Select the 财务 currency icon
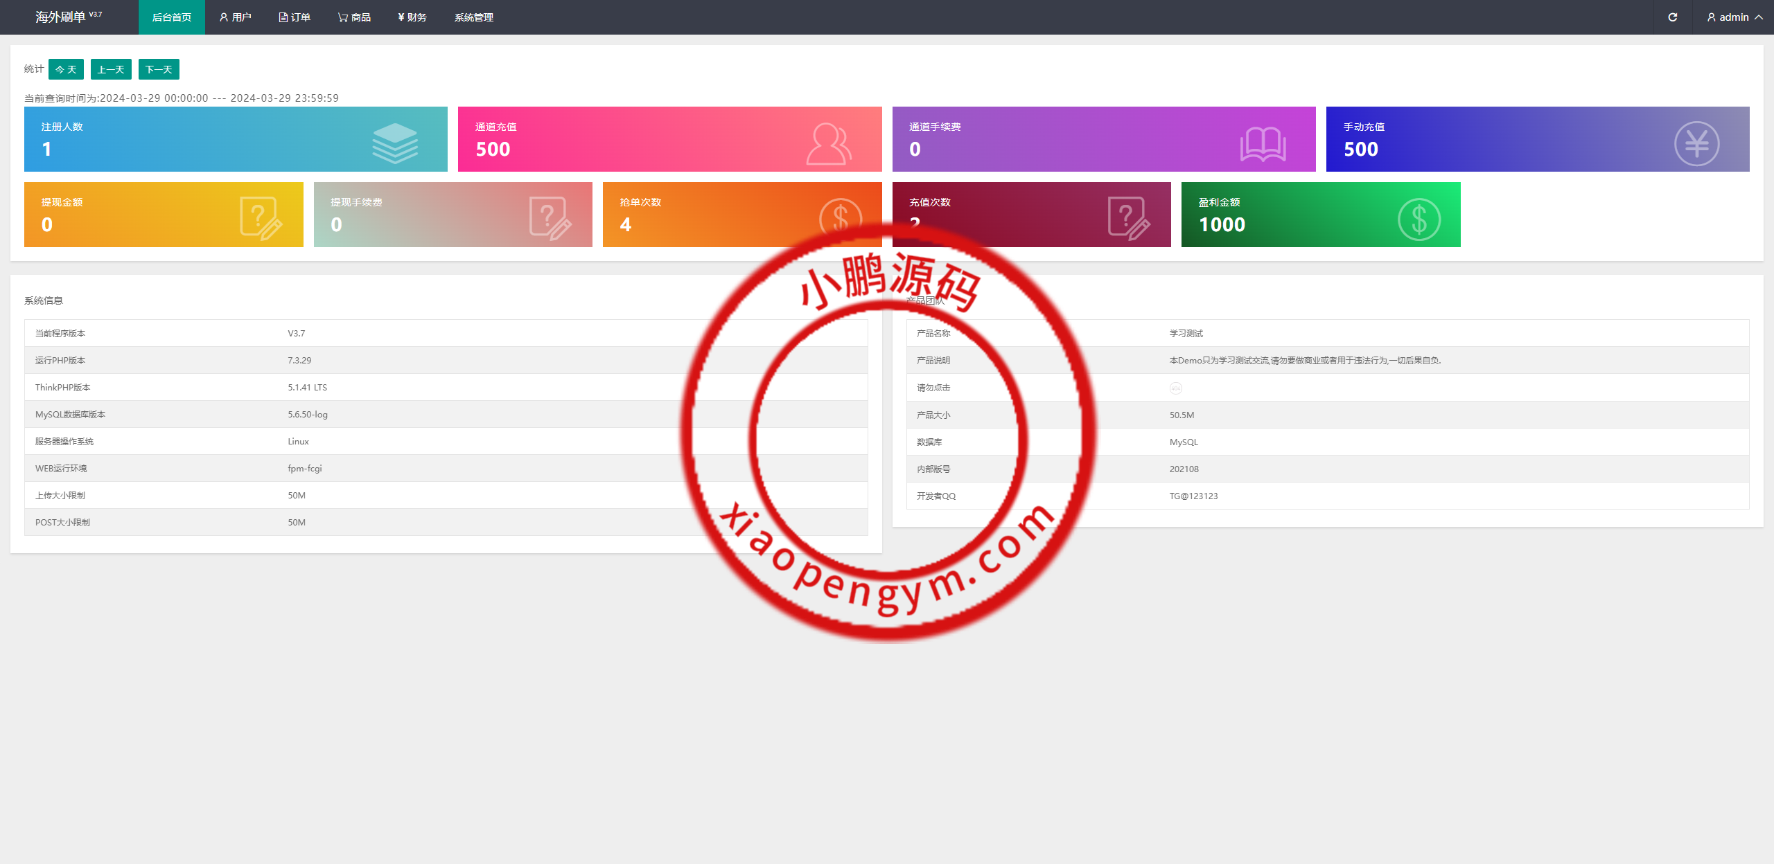This screenshot has height=864, width=1774. [x=401, y=17]
